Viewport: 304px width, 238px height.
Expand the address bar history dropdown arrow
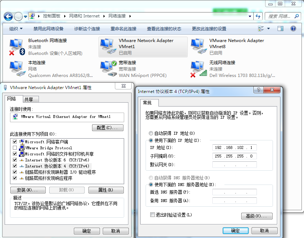[x=250, y=16]
